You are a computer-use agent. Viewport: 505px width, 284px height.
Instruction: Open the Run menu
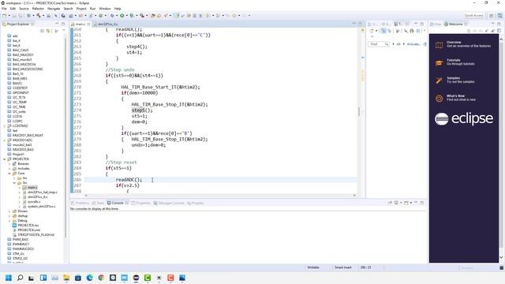click(x=93, y=9)
